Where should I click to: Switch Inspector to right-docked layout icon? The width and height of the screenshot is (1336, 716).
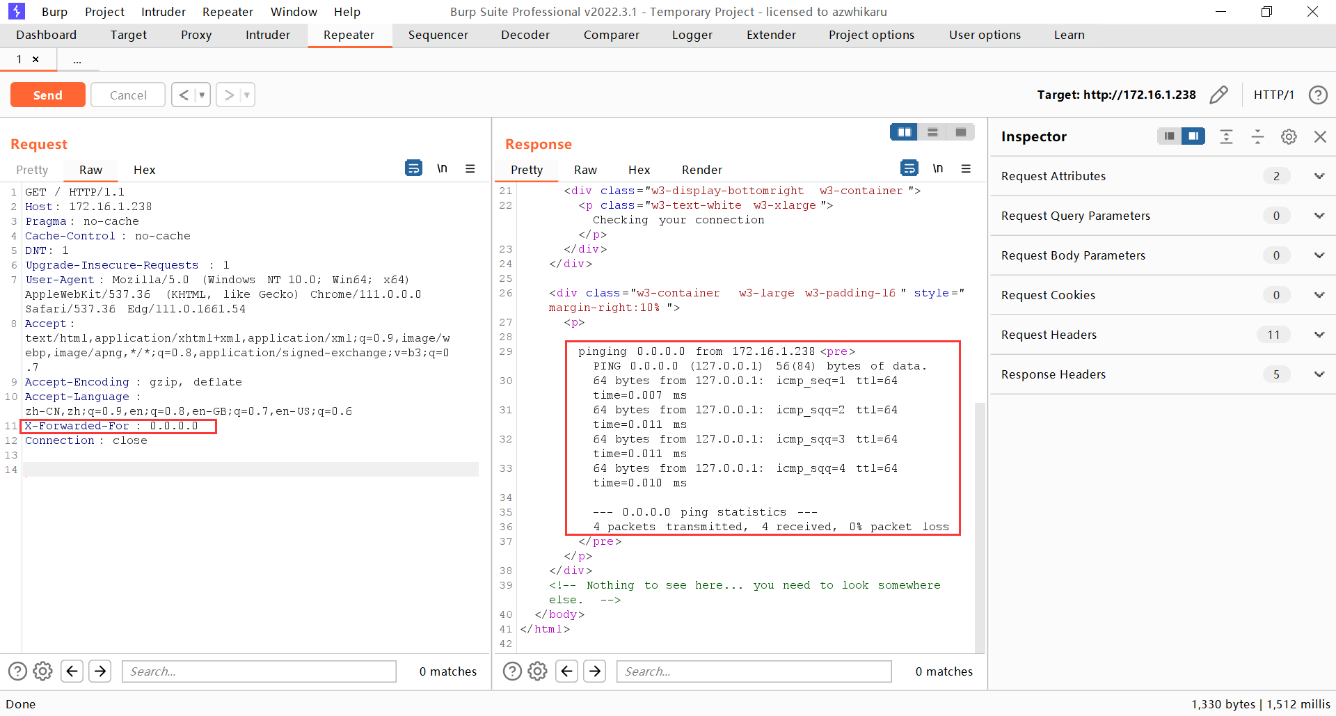coord(1193,136)
